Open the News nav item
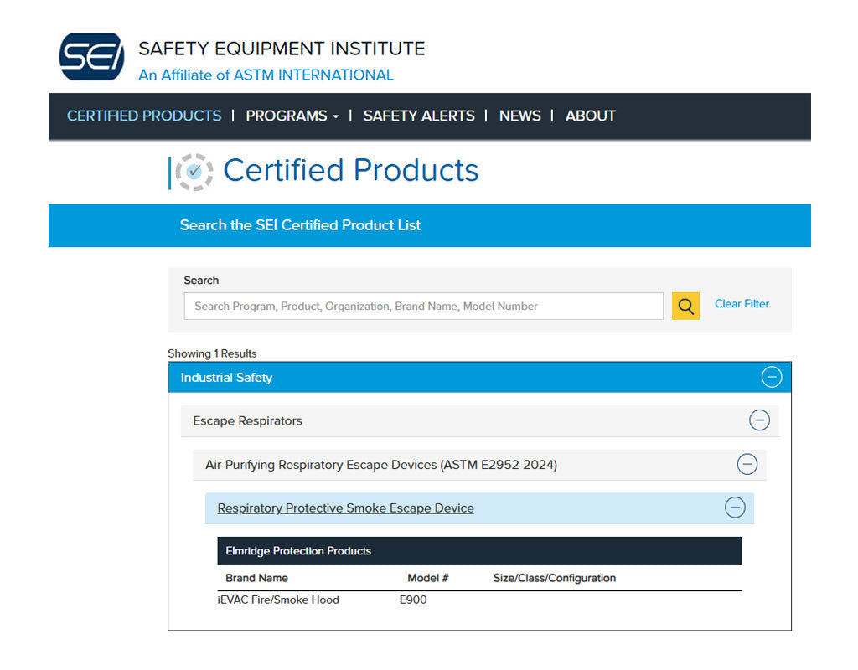 (x=519, y=116)
